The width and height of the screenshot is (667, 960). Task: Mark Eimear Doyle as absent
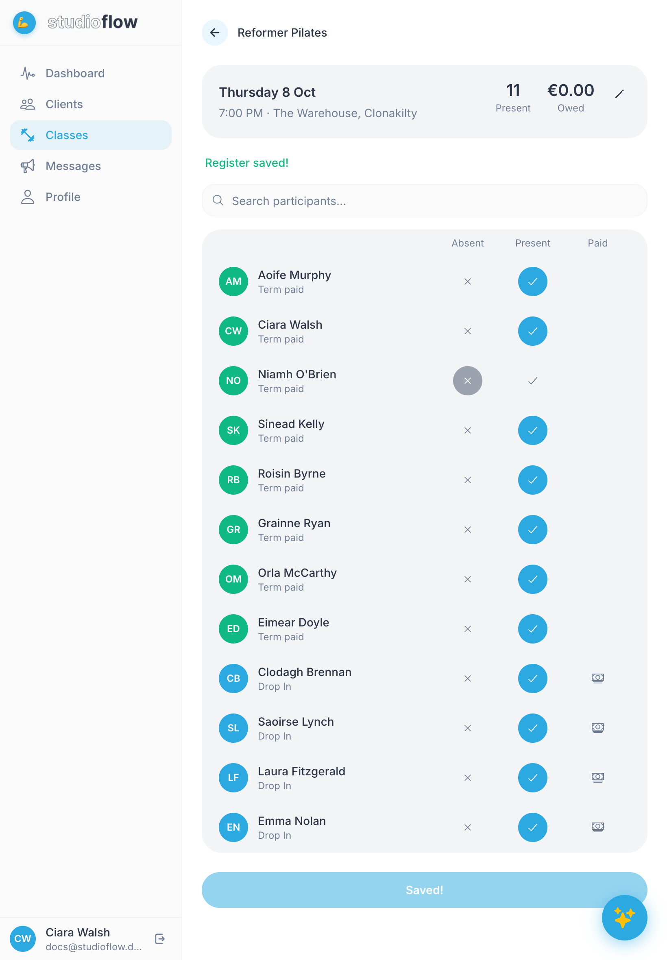pyautogui.click(x=468, y=629)
